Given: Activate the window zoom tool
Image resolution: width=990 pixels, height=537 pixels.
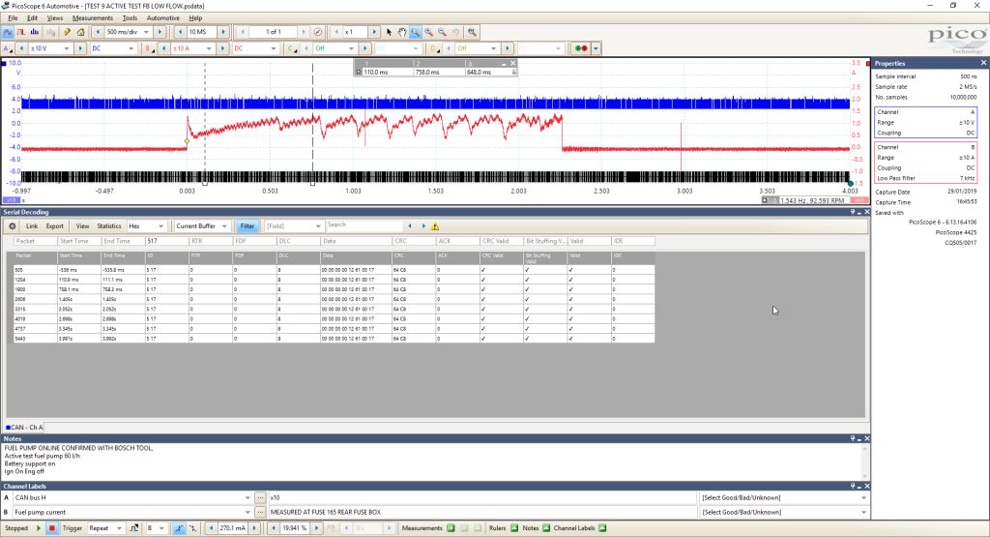Looking at the screenshot, I should 416,32.
